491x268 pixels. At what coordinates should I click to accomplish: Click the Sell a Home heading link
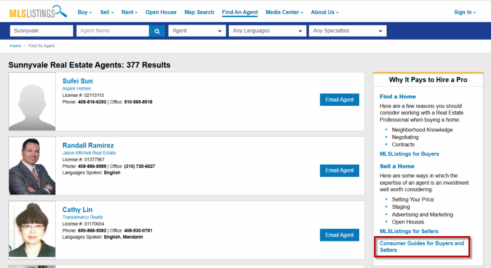(397, 166)
